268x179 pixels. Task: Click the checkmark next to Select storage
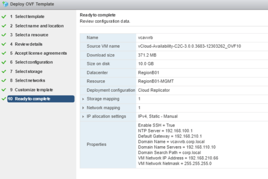click(4, 72)
